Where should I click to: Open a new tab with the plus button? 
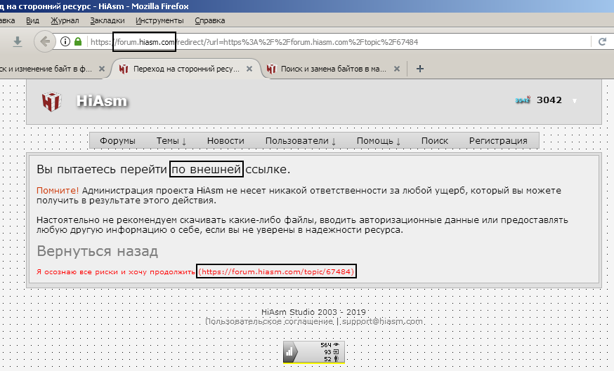(420, 69)
